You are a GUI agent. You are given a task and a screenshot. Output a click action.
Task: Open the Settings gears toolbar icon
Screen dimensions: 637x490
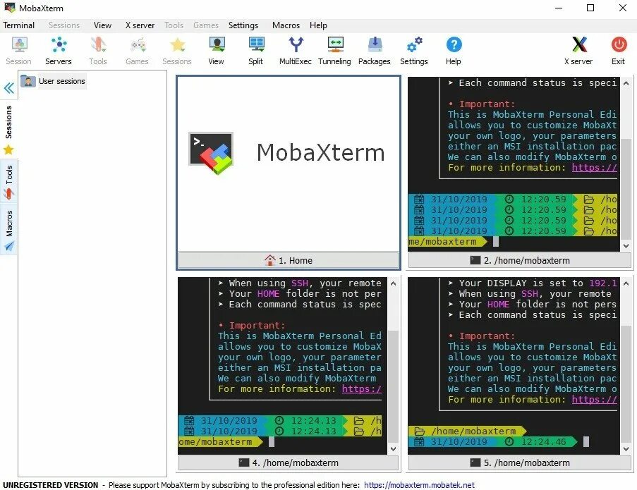(414, 51)
